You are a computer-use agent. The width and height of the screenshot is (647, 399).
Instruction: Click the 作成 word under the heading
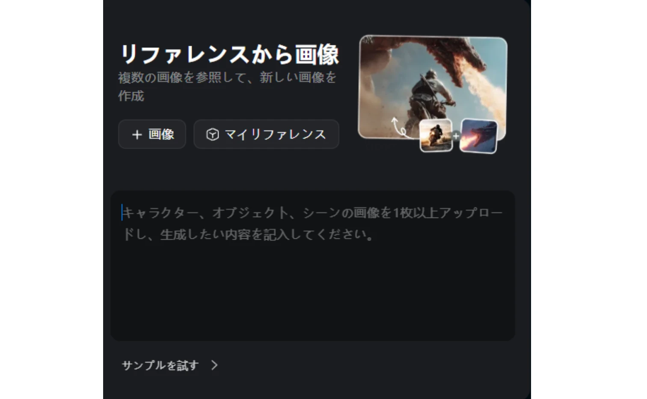[131, 96]
